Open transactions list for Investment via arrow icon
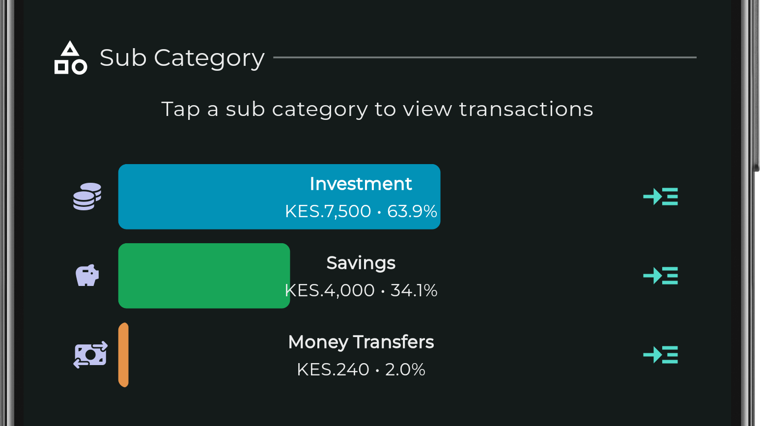The height and width of the screenshot is (426, 760). pyautogui.click(x=660, y=197)
